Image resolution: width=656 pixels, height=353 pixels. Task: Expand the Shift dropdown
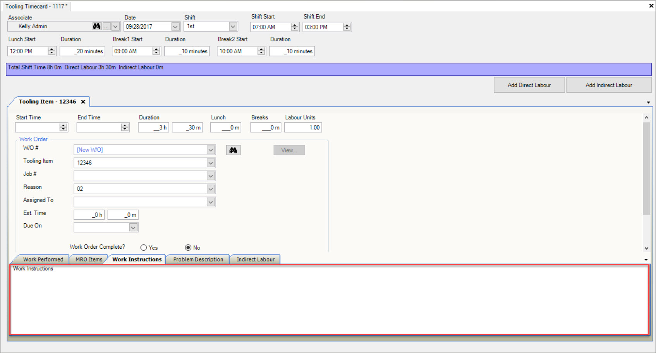click(x=233, y=27)
